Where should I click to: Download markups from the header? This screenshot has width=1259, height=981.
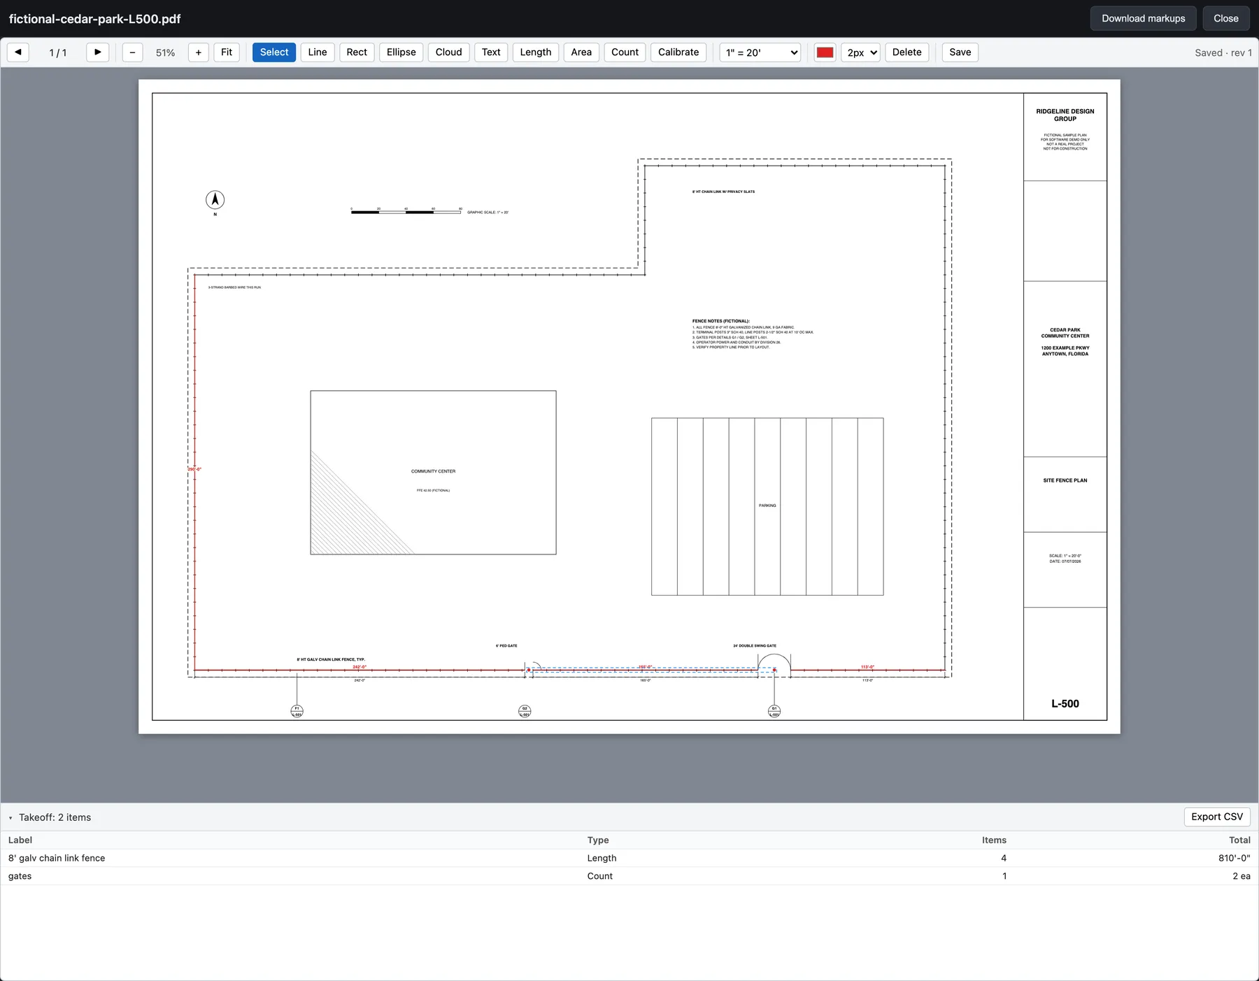[1144, 18]
